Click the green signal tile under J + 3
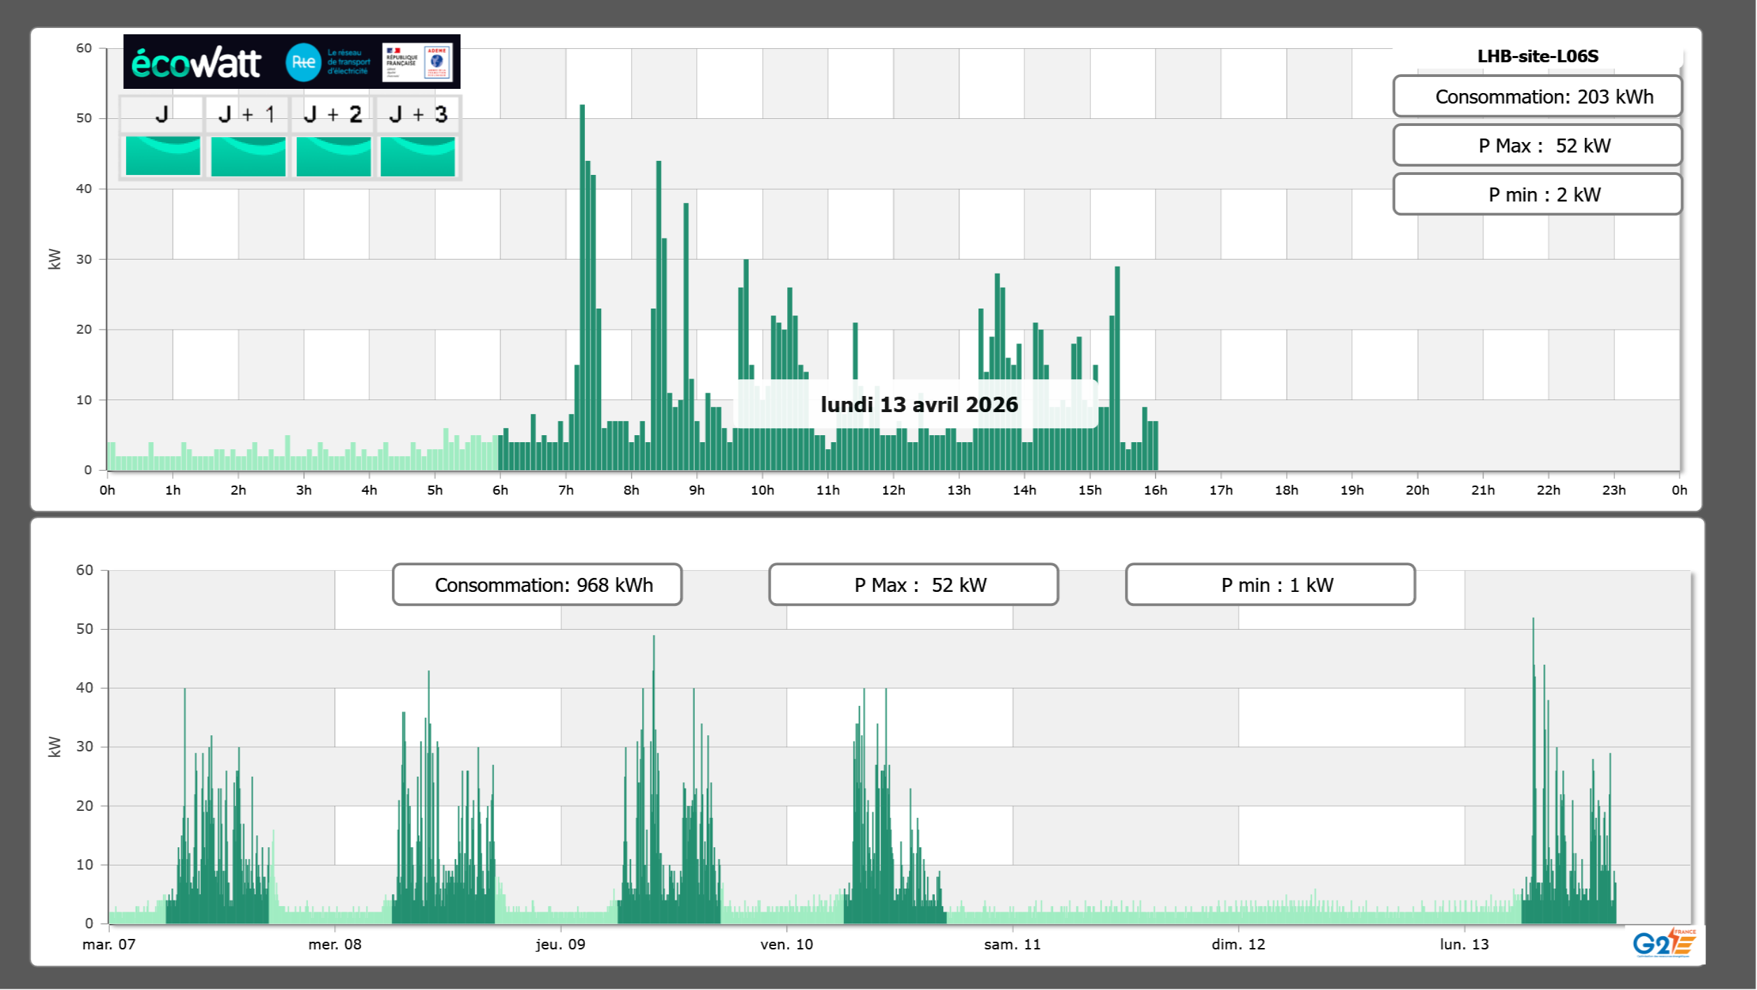 click(418, 156)
